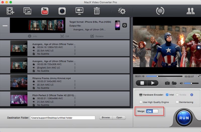Open output profile gear beside iPhone icon

(124, 25)
